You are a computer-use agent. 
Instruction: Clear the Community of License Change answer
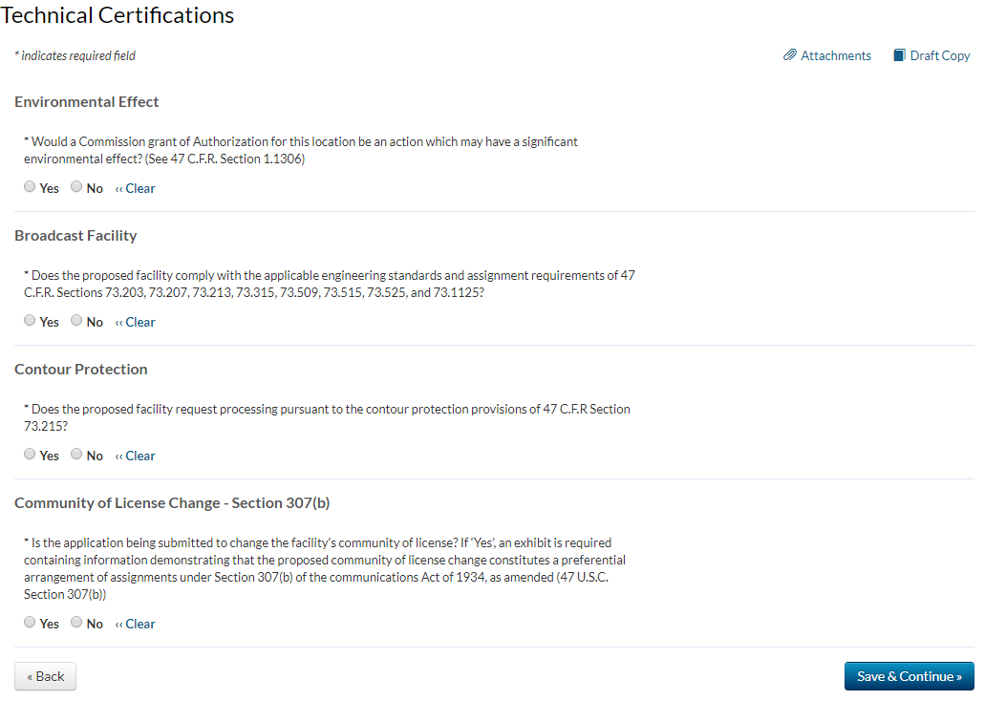coord(136,625)
